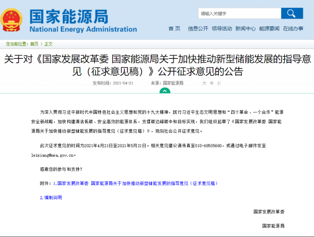Focus the keyword search input field
The width and height of the screenshot is (314, 237).
tap(240, 13)
